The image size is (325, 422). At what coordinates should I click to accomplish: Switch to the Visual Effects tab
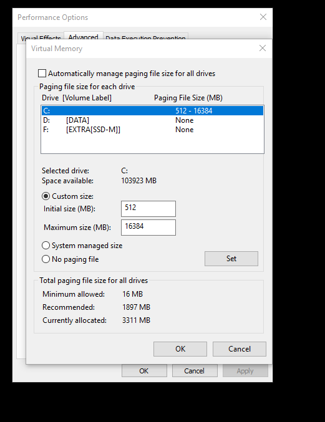(41, 37)
